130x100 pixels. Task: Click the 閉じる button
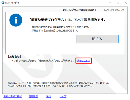(97, 39)
